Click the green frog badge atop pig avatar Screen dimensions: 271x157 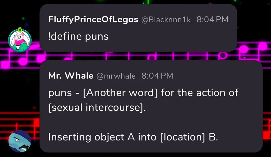(20, 29)
